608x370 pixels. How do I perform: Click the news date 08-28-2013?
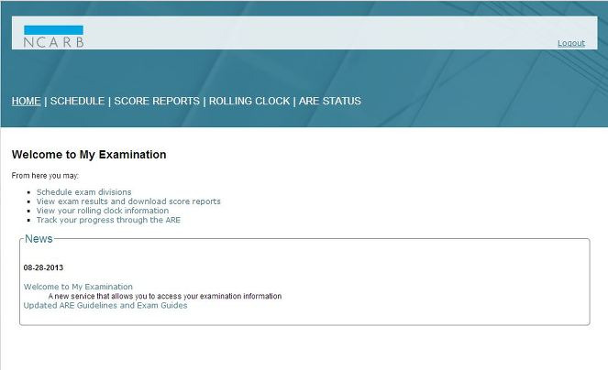point(43,267)
